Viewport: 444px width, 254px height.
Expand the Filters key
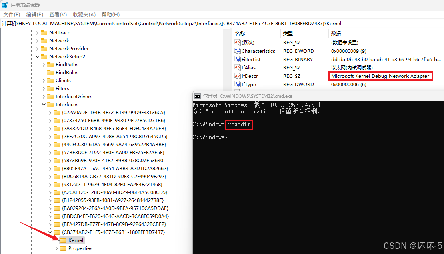[44, 89]
